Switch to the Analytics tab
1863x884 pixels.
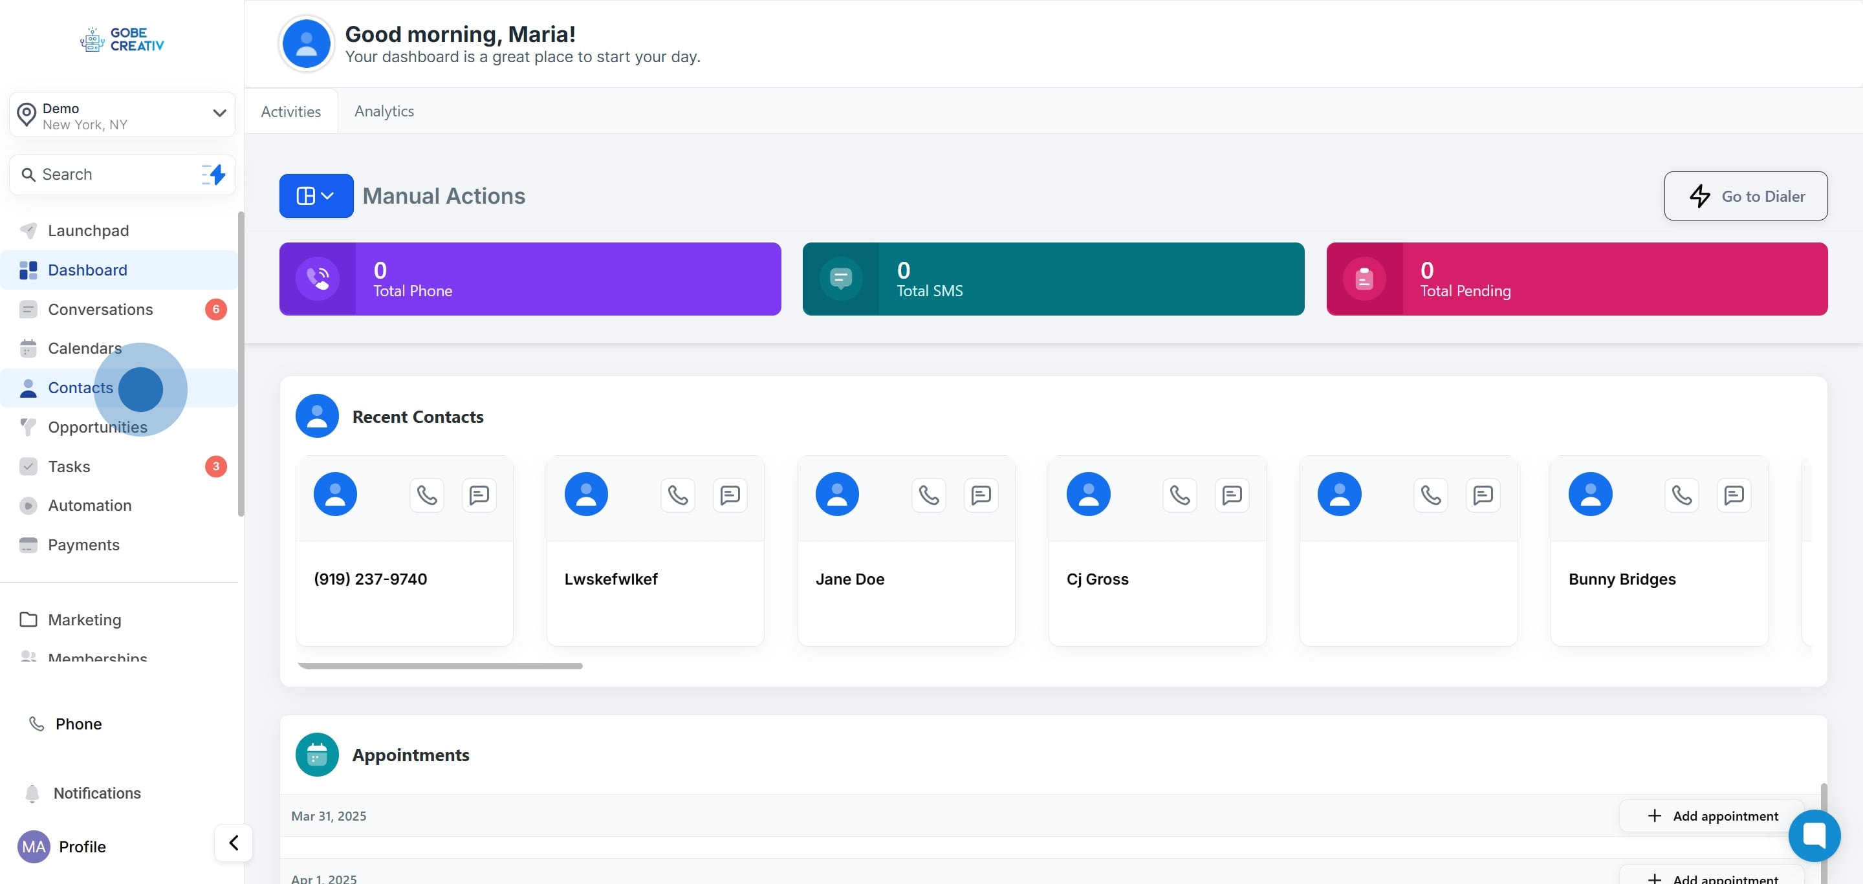click(384, 111)
